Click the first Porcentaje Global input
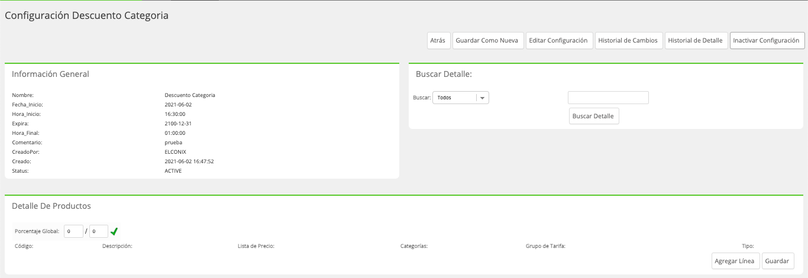The width and height of the screenshot is (808, 278). pos(73,231)
